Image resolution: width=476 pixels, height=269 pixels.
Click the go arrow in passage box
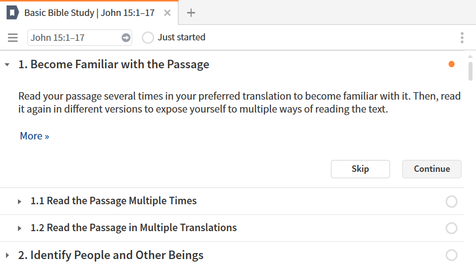[126, 37]
